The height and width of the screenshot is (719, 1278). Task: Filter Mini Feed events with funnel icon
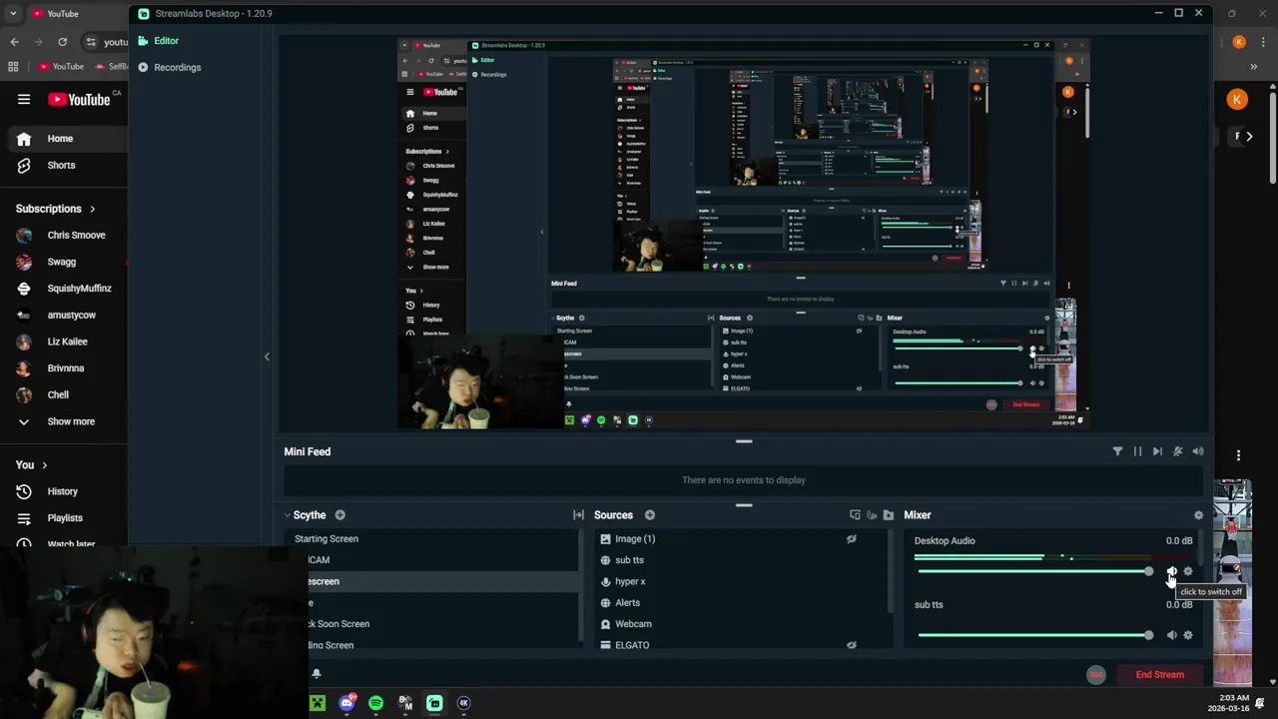click(x=1117, y=451)
